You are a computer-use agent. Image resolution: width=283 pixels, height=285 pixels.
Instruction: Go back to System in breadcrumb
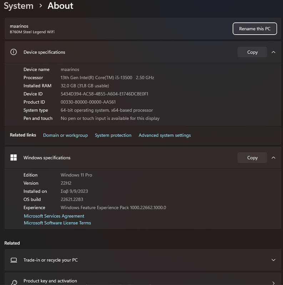coord(19,6)
